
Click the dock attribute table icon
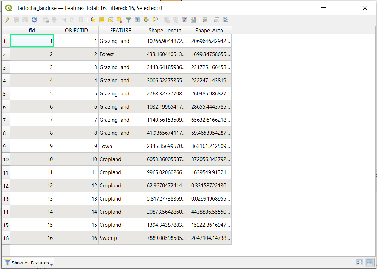217,20
